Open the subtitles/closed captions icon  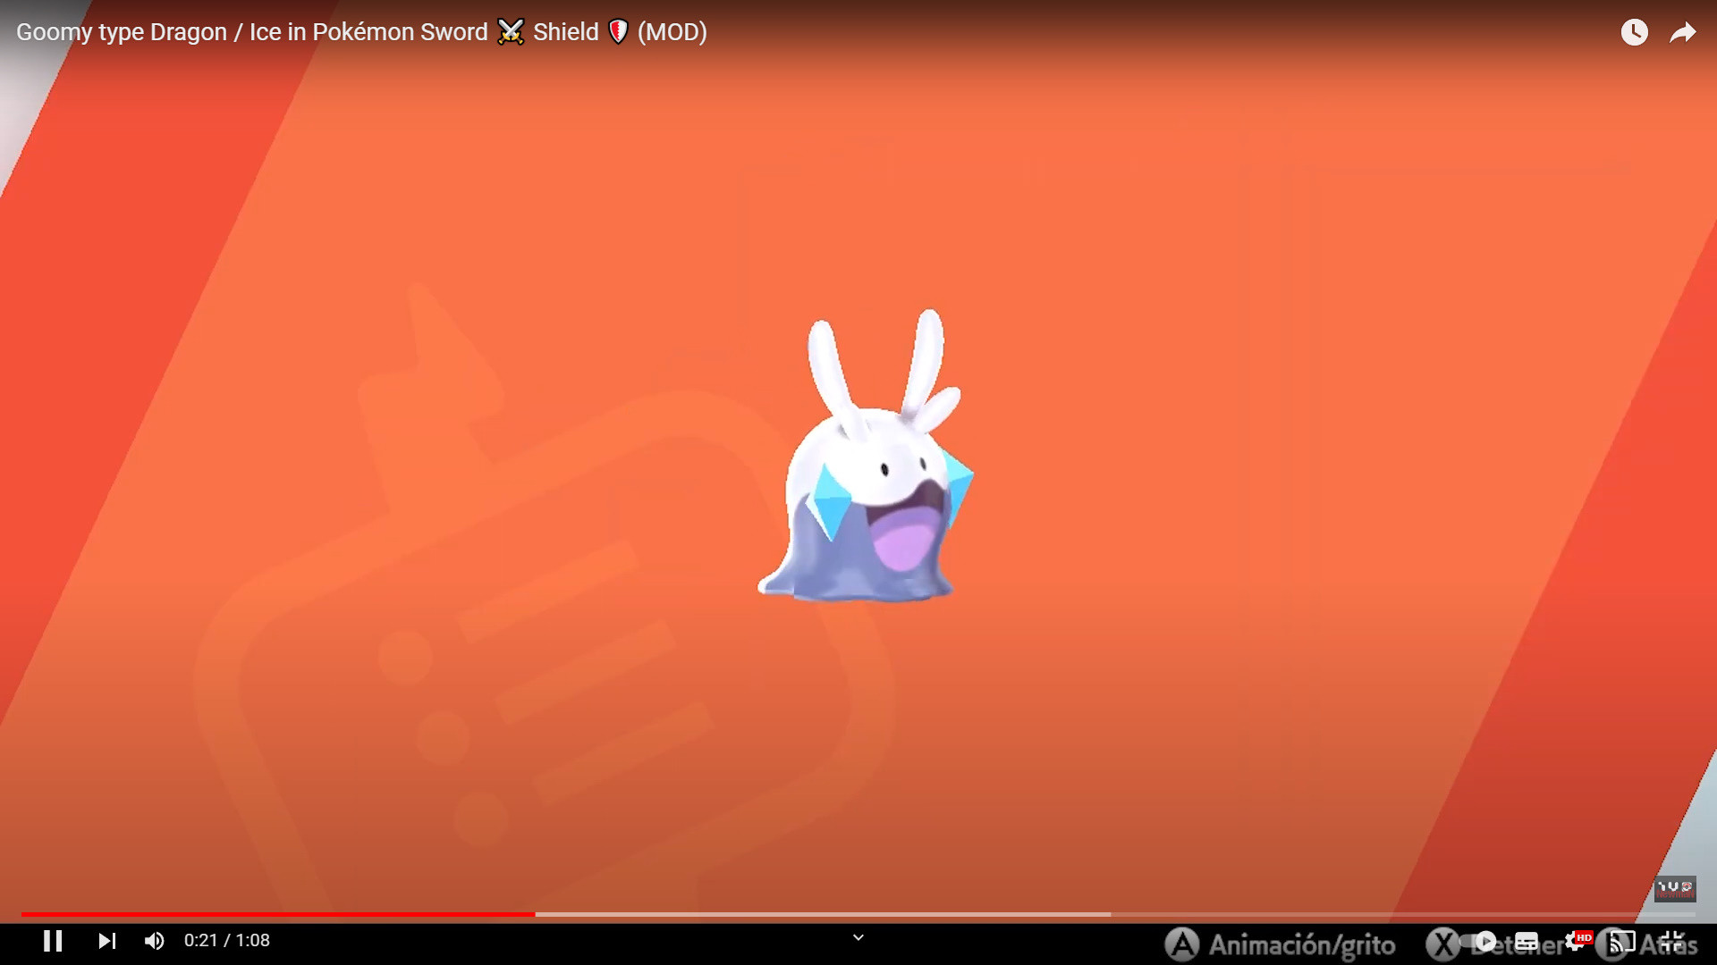point(1528,940)
